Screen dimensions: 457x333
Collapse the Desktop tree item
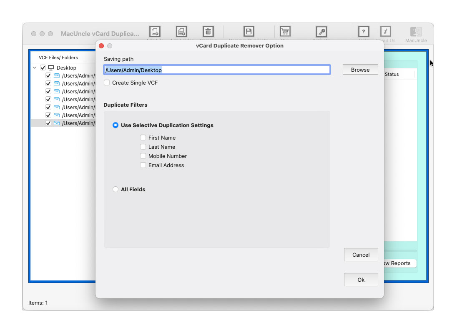click(35, 68)
